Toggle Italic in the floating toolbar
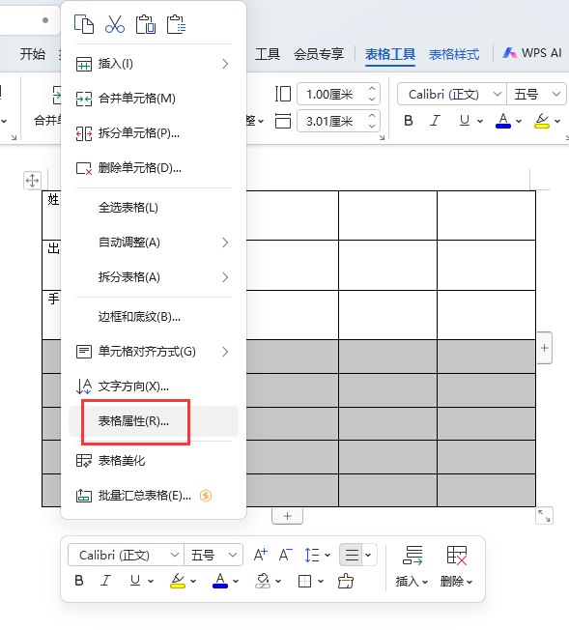The height and width of the screenshot is (630, 569). 105,581
